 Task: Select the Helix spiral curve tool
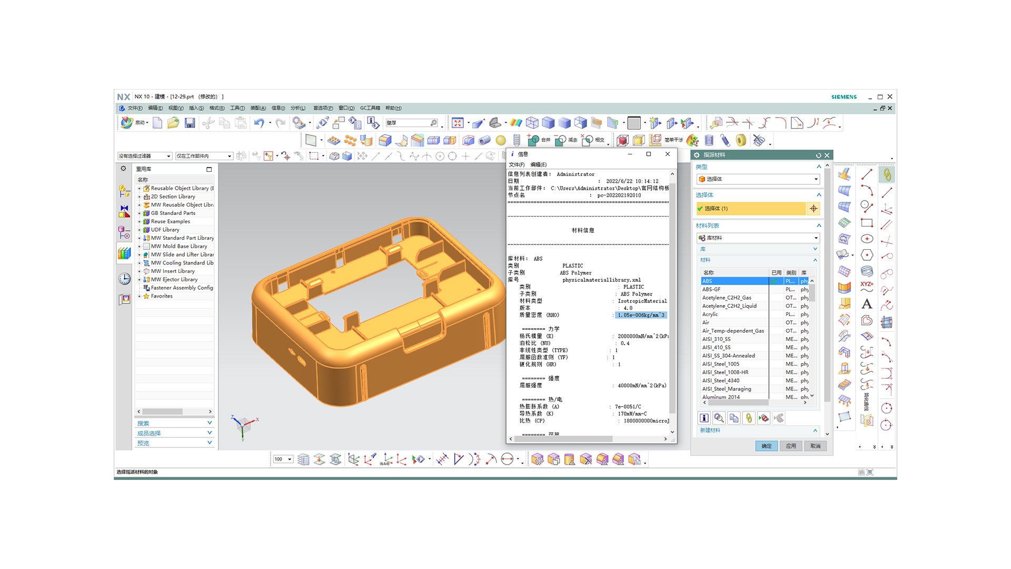point(867,271)
